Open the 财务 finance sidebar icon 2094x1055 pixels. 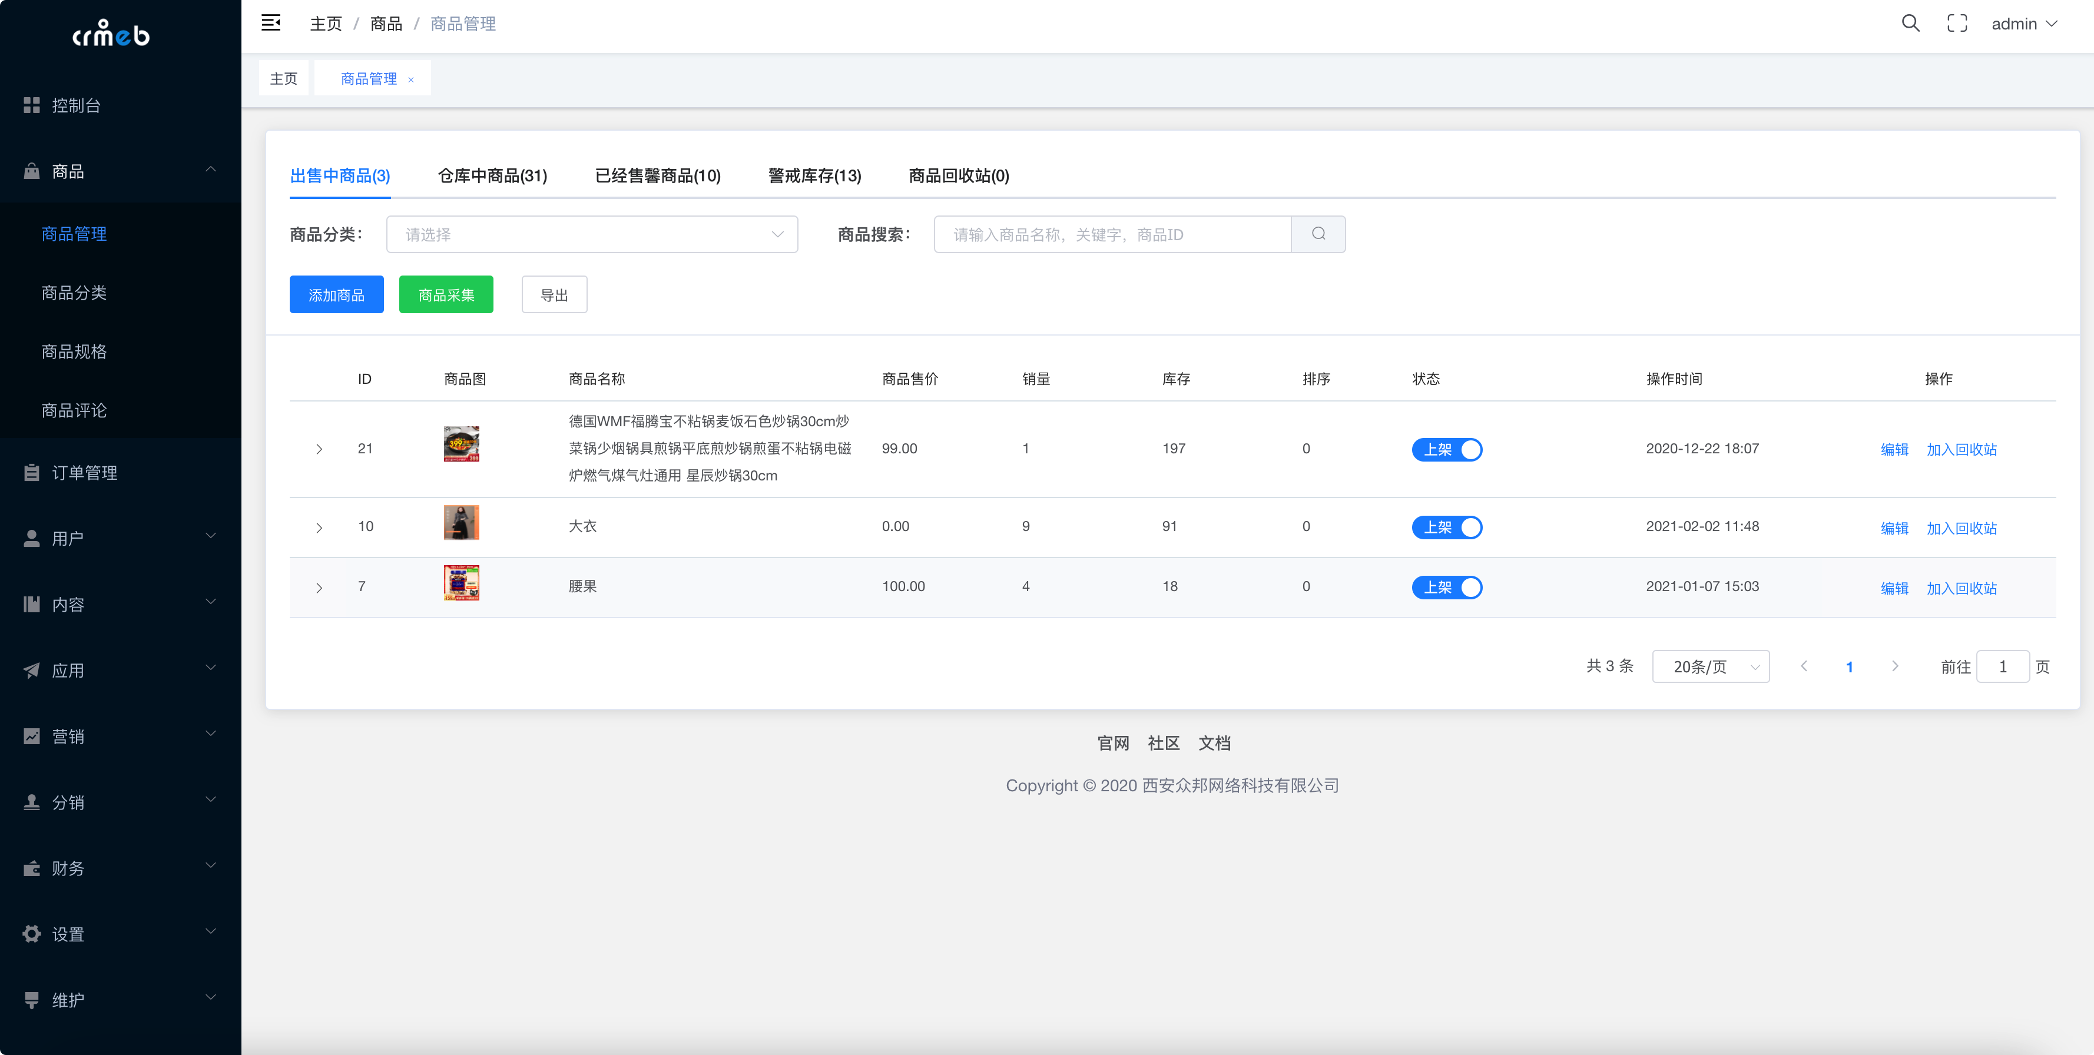[x=31, y=868]
